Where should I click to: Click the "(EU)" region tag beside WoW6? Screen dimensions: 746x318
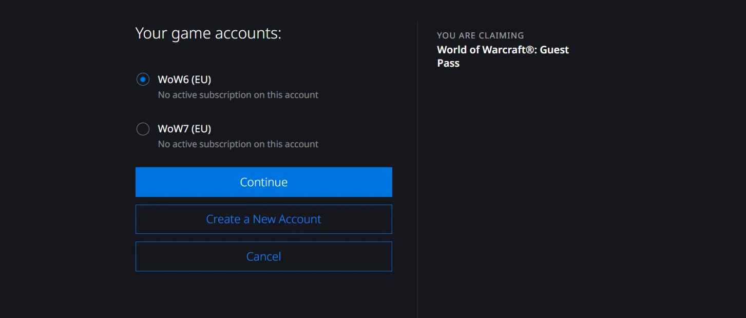click(201, 79)
